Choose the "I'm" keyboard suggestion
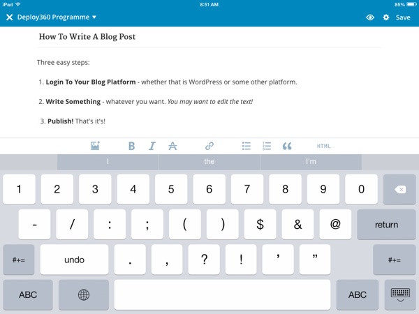This screenshot has width=419, height=314. (311, 162)
